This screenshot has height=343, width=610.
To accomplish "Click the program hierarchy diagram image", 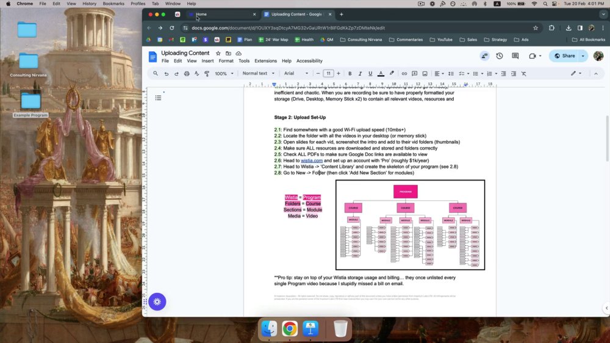I will click(410, 225).
